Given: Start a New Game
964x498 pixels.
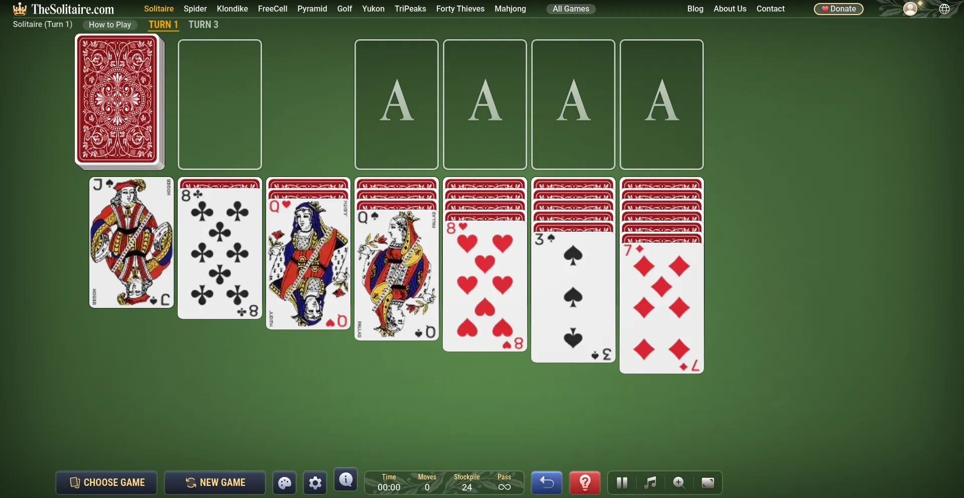Looking at the screenshot, I should pyautogui.click(x=215, y=482).
